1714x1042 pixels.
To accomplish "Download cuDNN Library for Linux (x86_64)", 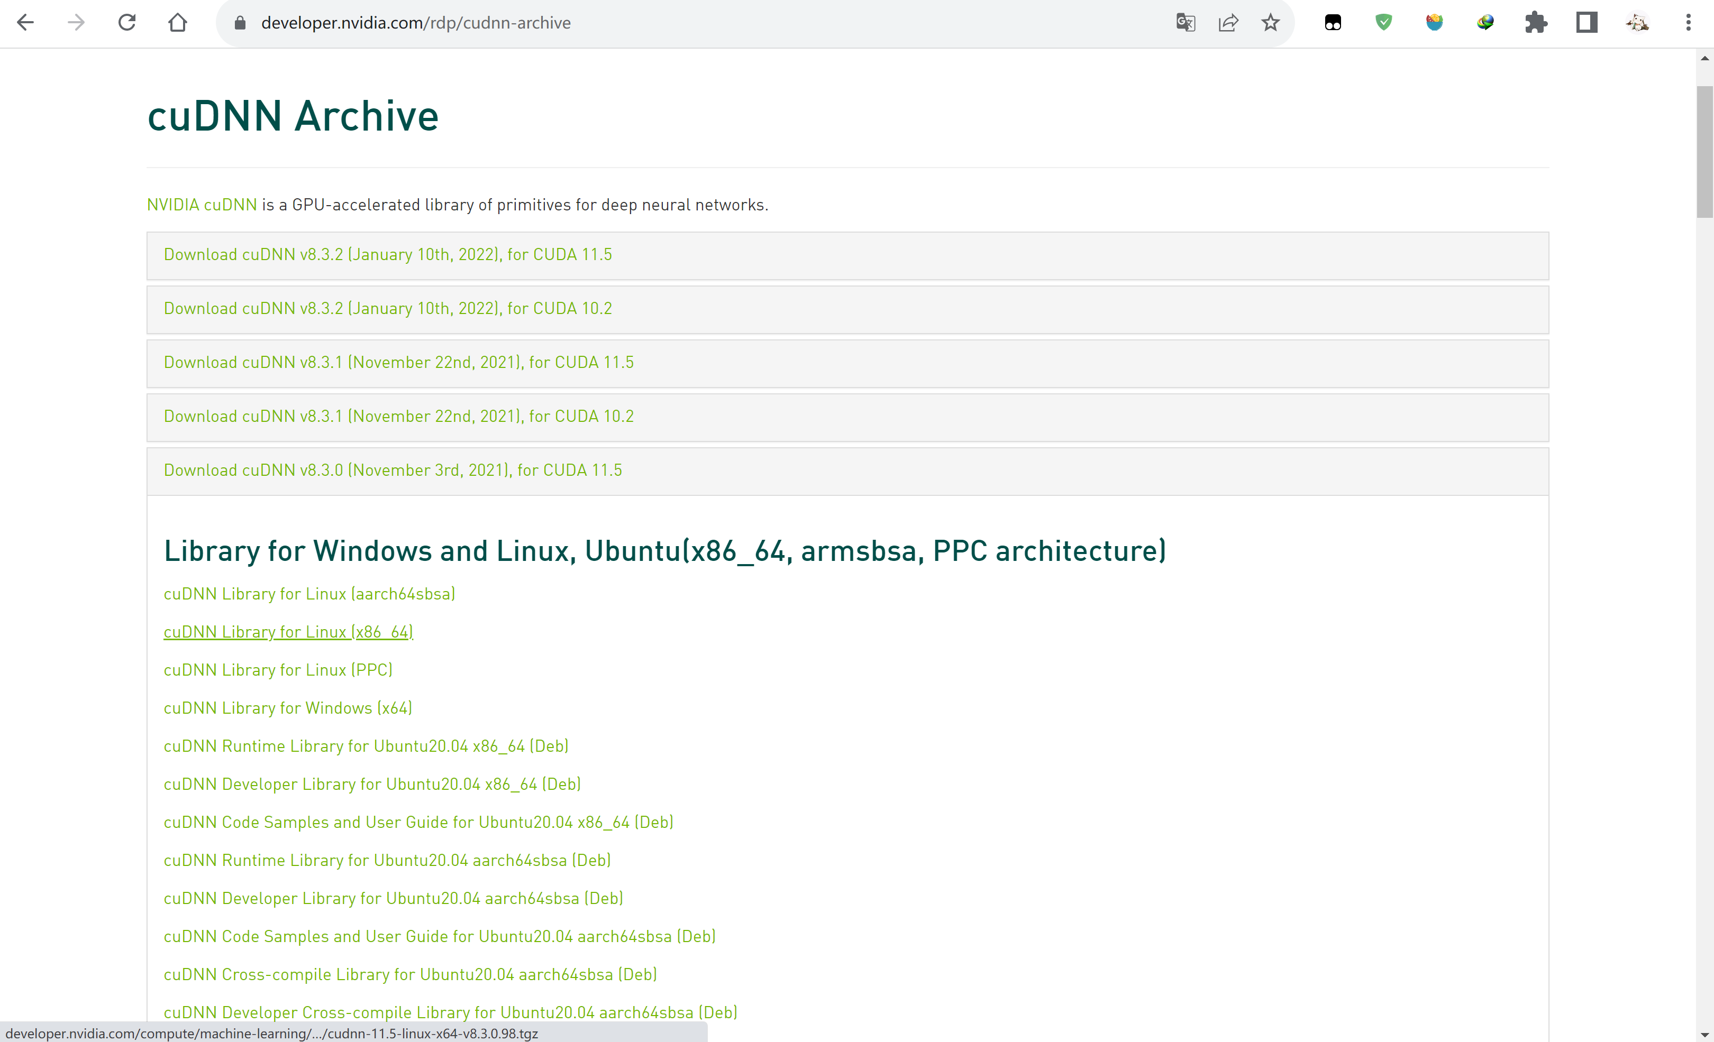I will tap(288, 632).
